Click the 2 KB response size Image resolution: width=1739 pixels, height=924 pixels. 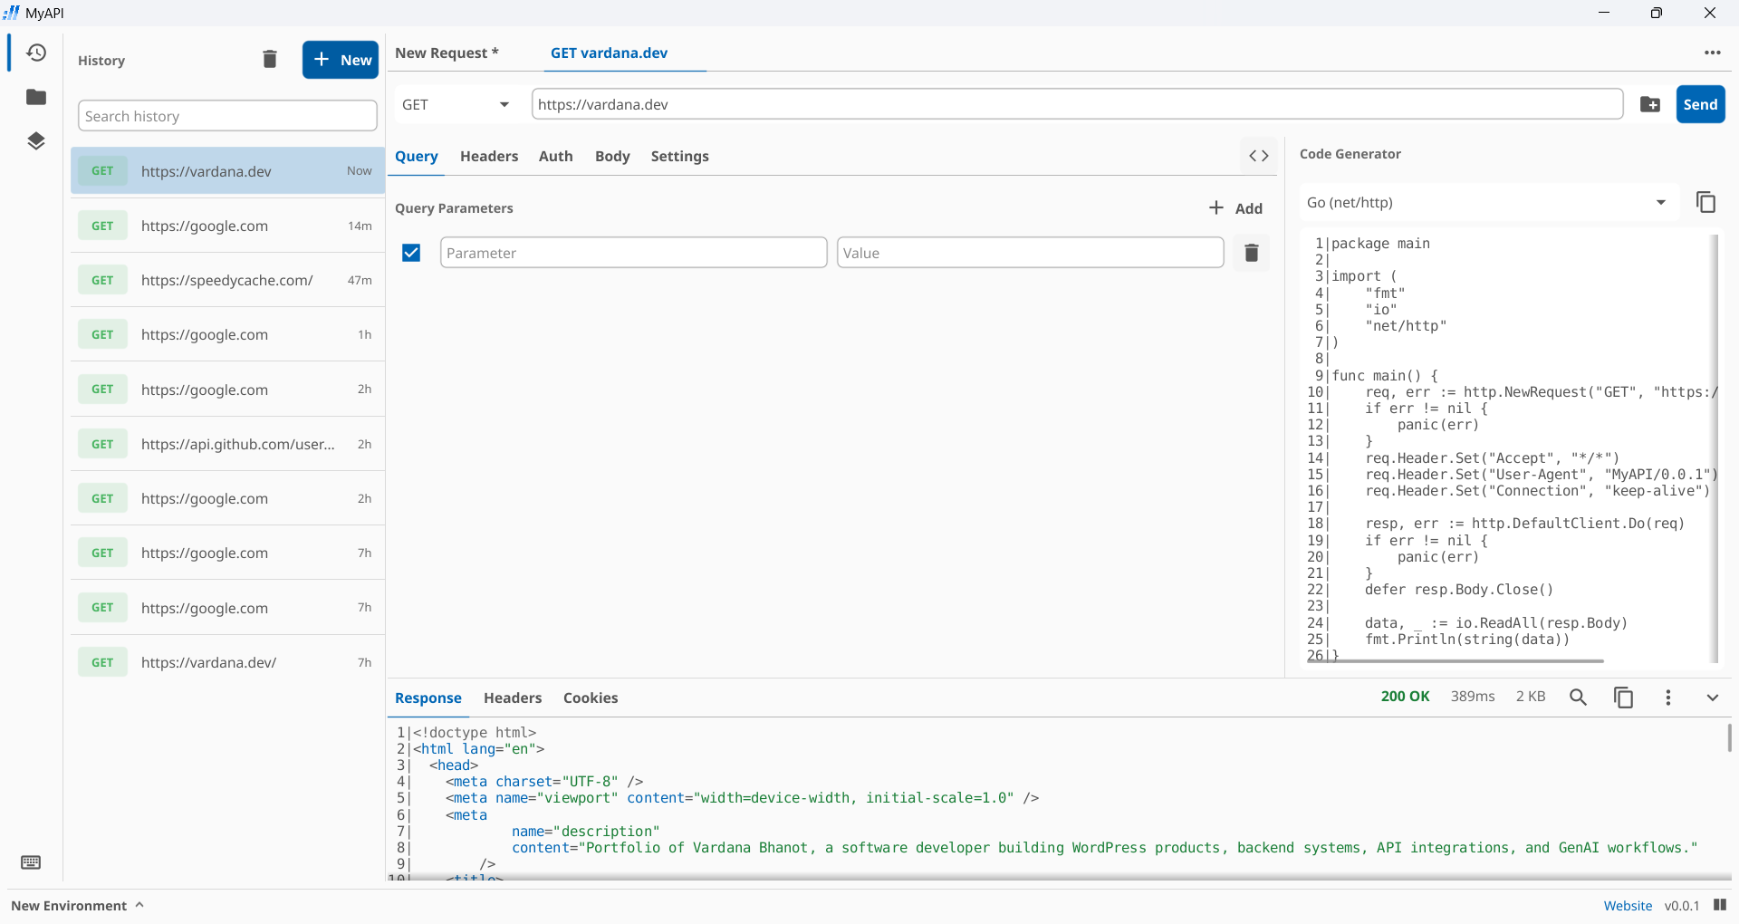coord(1531,697)
